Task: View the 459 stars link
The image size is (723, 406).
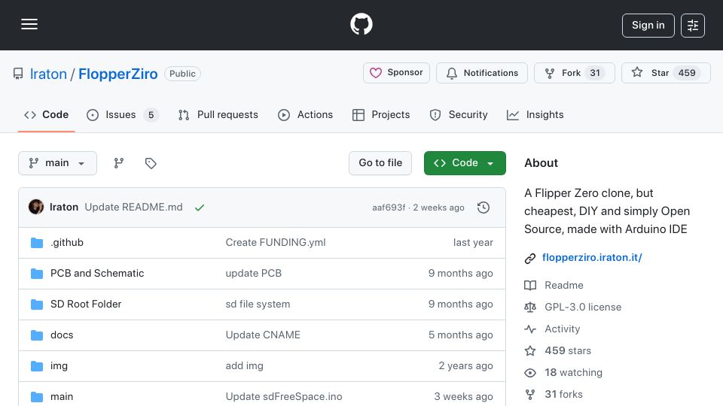Action: click(568, 351)
